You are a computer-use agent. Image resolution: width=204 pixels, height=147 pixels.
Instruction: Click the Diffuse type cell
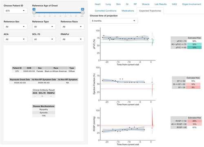tap(71, 71)
